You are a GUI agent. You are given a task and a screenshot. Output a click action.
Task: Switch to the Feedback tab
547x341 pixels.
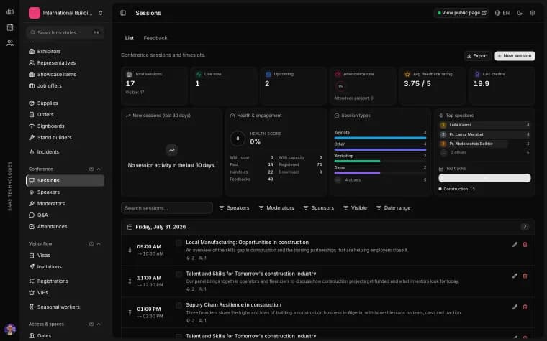155,38
